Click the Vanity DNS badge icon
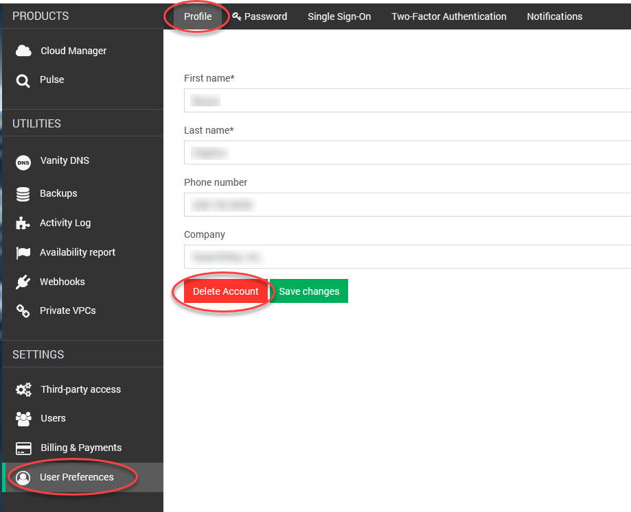Image resolution: width=631 pixels, height=512 pixels. point(23,162)
